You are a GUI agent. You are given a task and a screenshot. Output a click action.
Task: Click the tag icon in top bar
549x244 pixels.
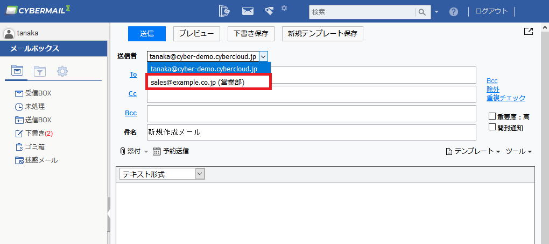[269, 11]
